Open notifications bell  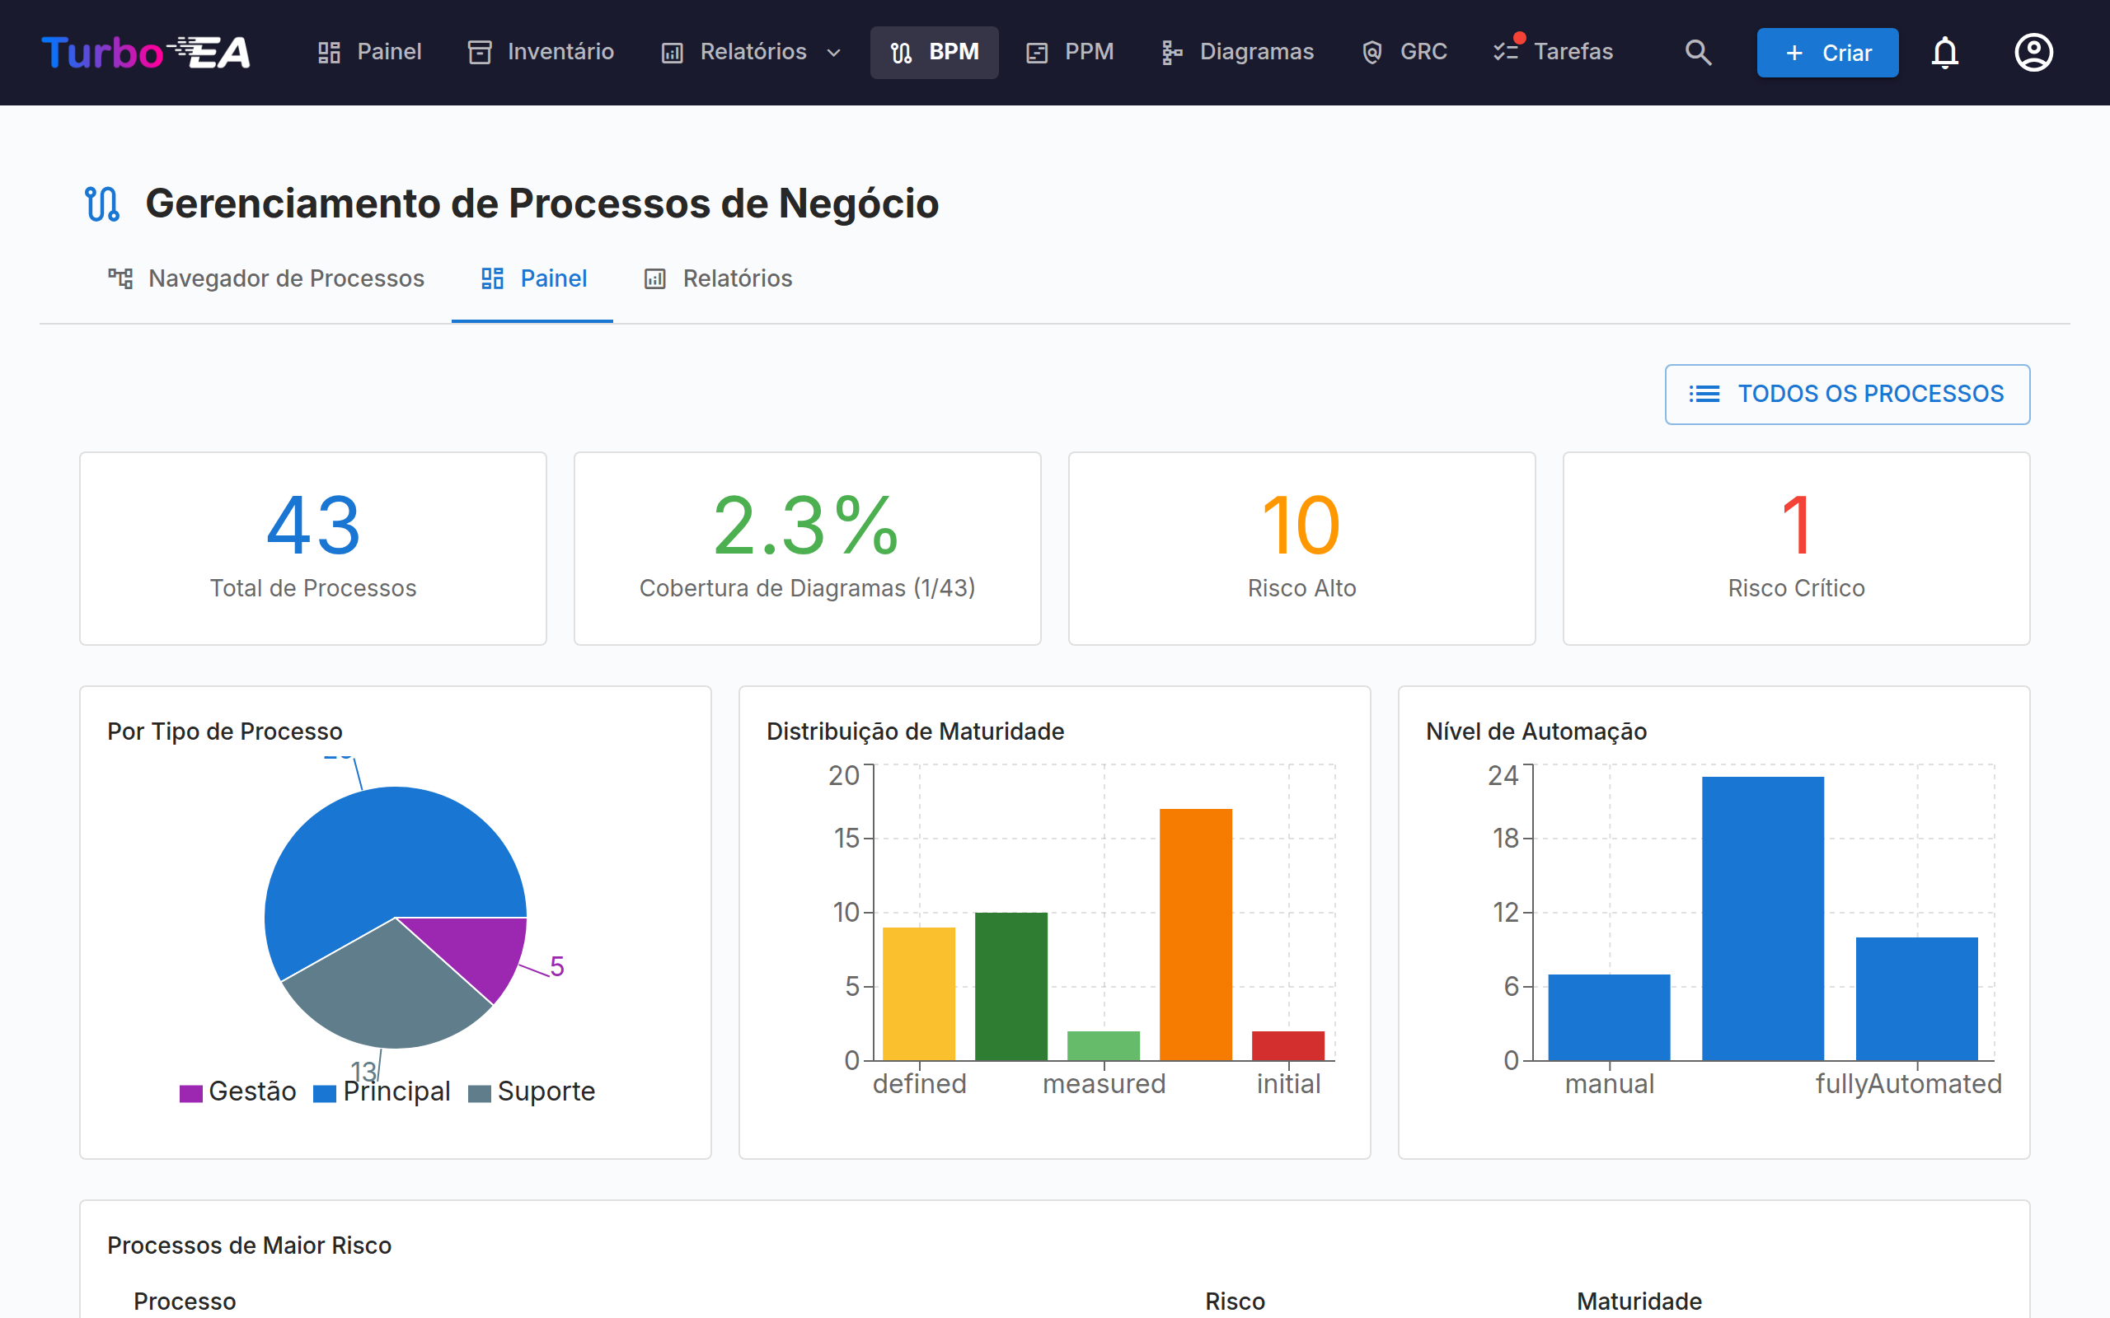(x=1945, y=52)
